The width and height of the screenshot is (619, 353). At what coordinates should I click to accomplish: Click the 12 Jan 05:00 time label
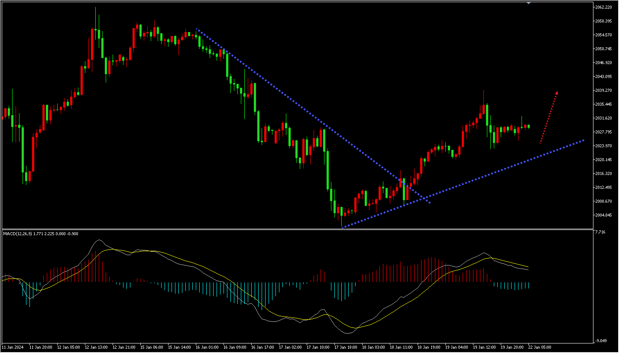68,347
